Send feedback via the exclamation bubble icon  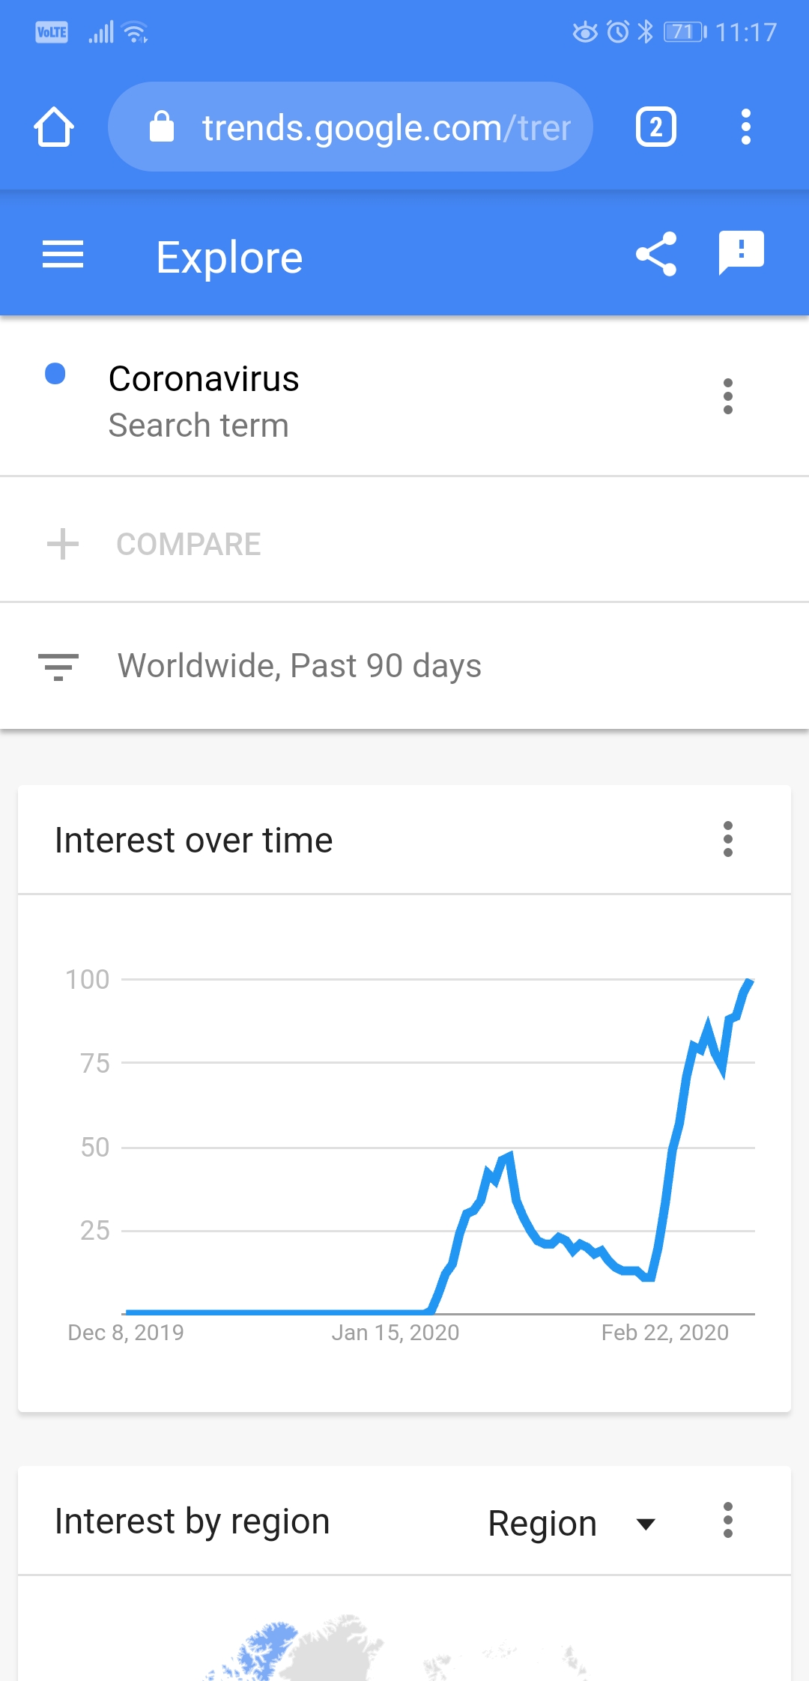coord(742,253)
